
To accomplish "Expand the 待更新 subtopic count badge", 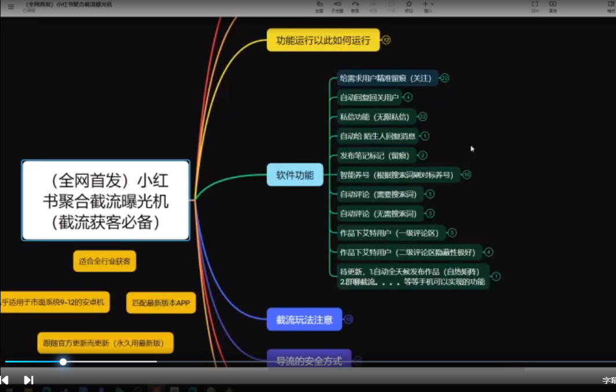I will (496, 277).
